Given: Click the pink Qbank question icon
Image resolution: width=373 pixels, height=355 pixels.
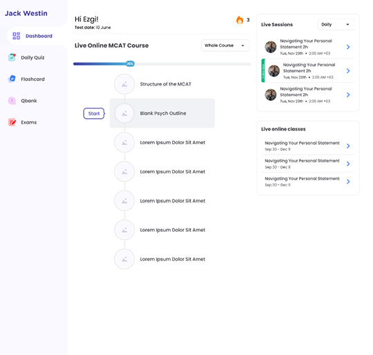Looking at the screenshot, I should (12, 101).
